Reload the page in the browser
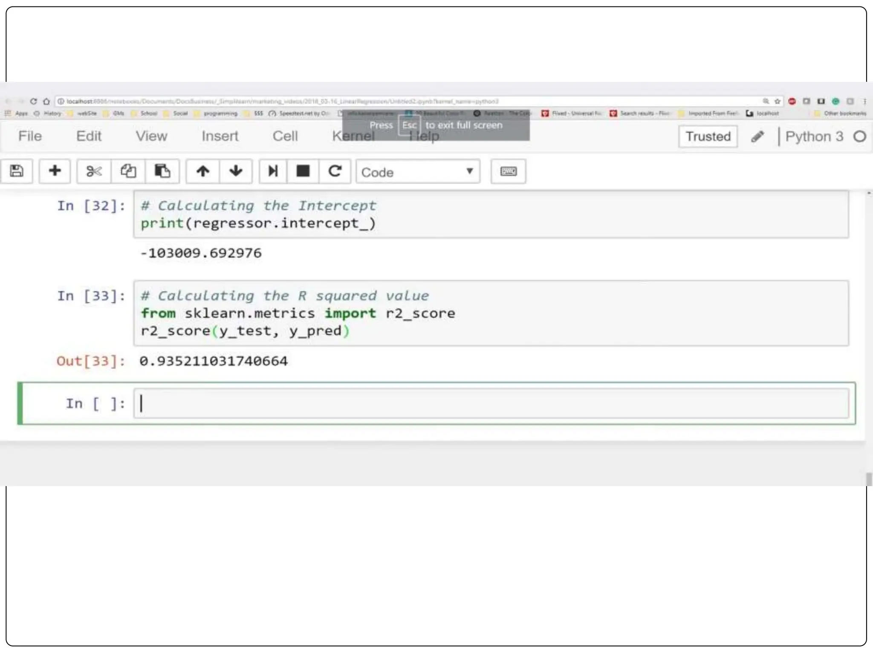873x655 pixels. click(x=34, y=101)
